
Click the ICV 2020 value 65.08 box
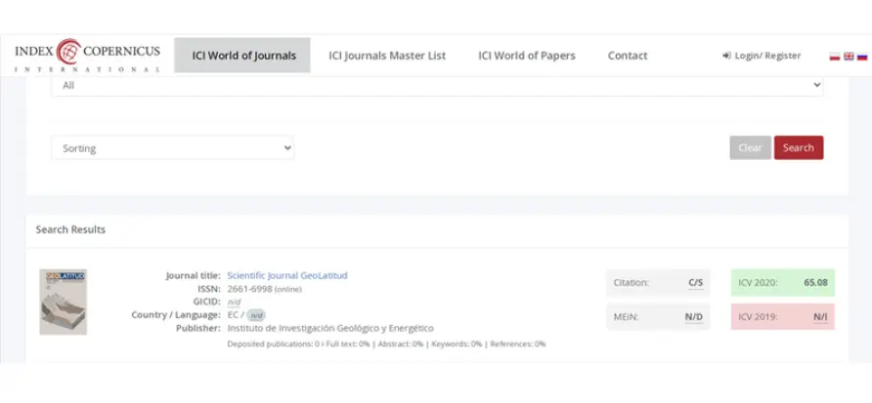tap(782, 283)
